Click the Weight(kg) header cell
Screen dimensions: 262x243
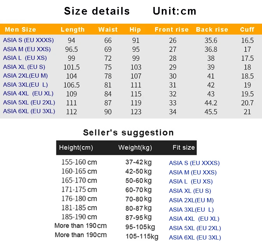(135, 148)
